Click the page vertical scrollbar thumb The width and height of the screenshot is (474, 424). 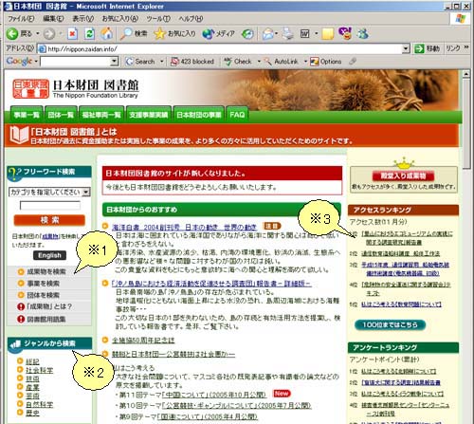click(x=466, y=124)
